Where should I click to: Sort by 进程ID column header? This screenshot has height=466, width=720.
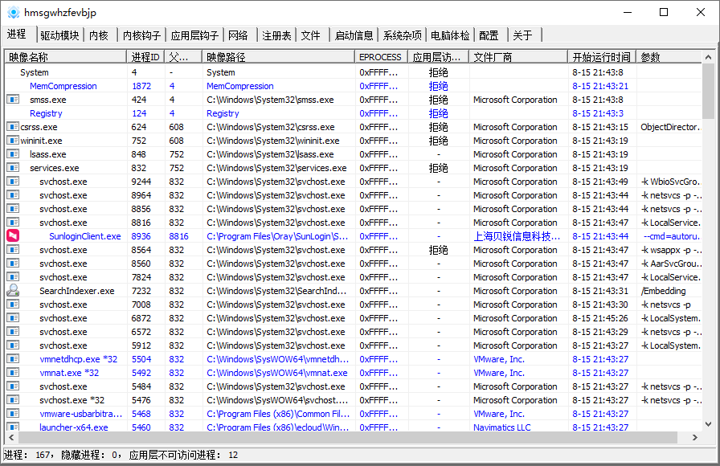click(x=145, y=57)
